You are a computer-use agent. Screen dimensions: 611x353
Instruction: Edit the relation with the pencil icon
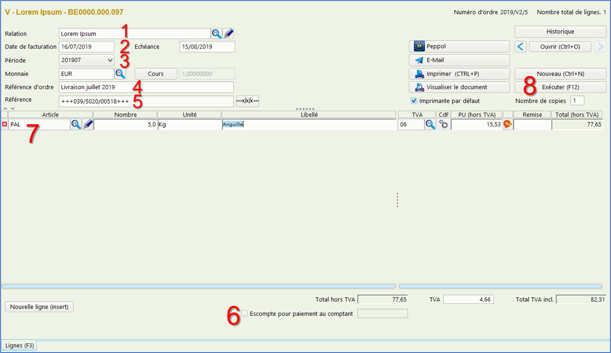[229, 34]
